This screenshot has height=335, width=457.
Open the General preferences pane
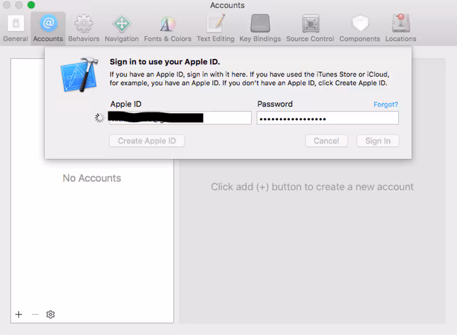point(15,28)
